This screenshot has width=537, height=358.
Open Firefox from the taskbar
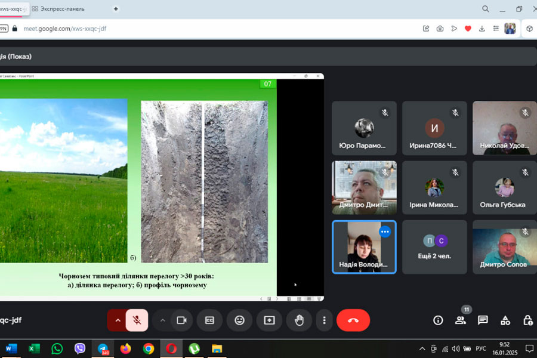pyautogui.click(x=126, y=348)
